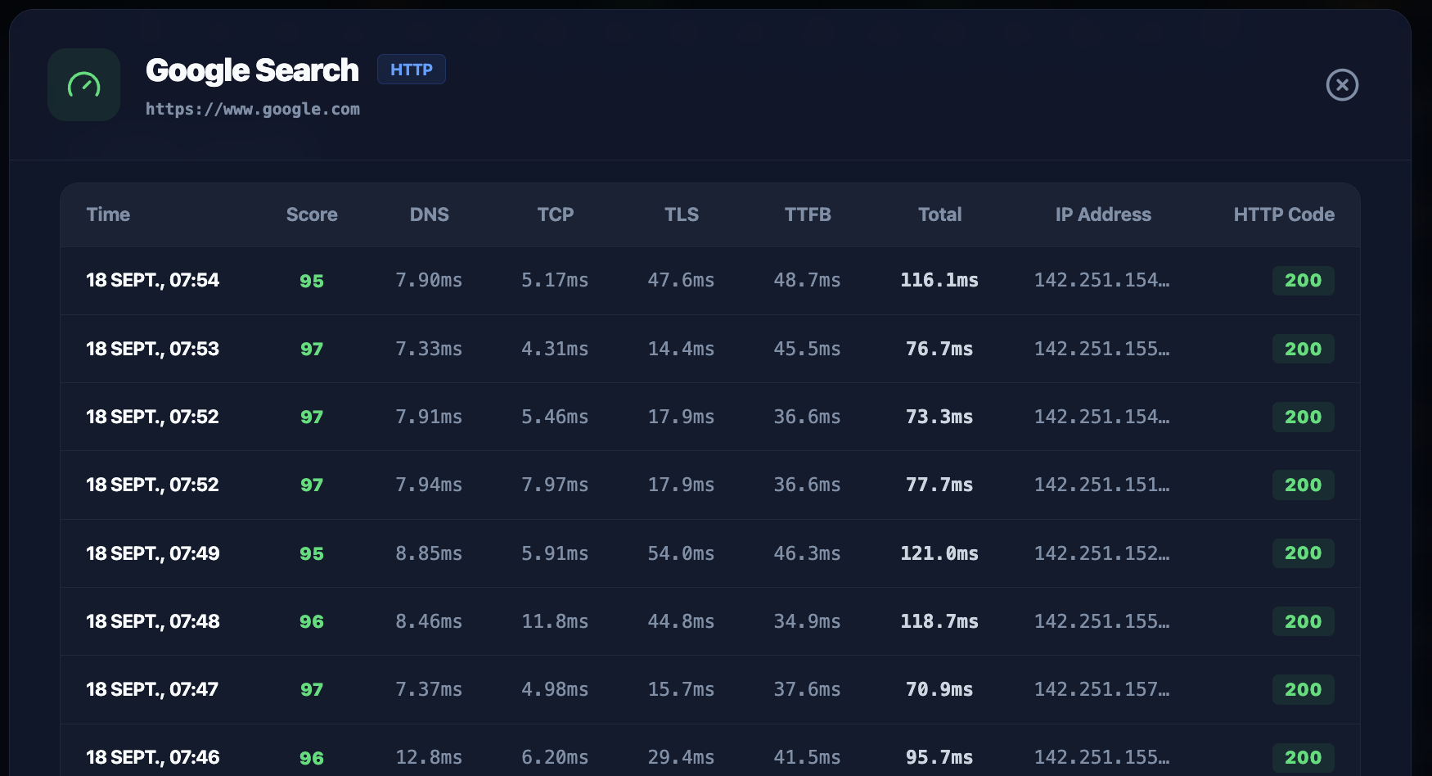Select the IP Address column header
The width and height of the screenshot is (1432, 776).
(1103, 214)
